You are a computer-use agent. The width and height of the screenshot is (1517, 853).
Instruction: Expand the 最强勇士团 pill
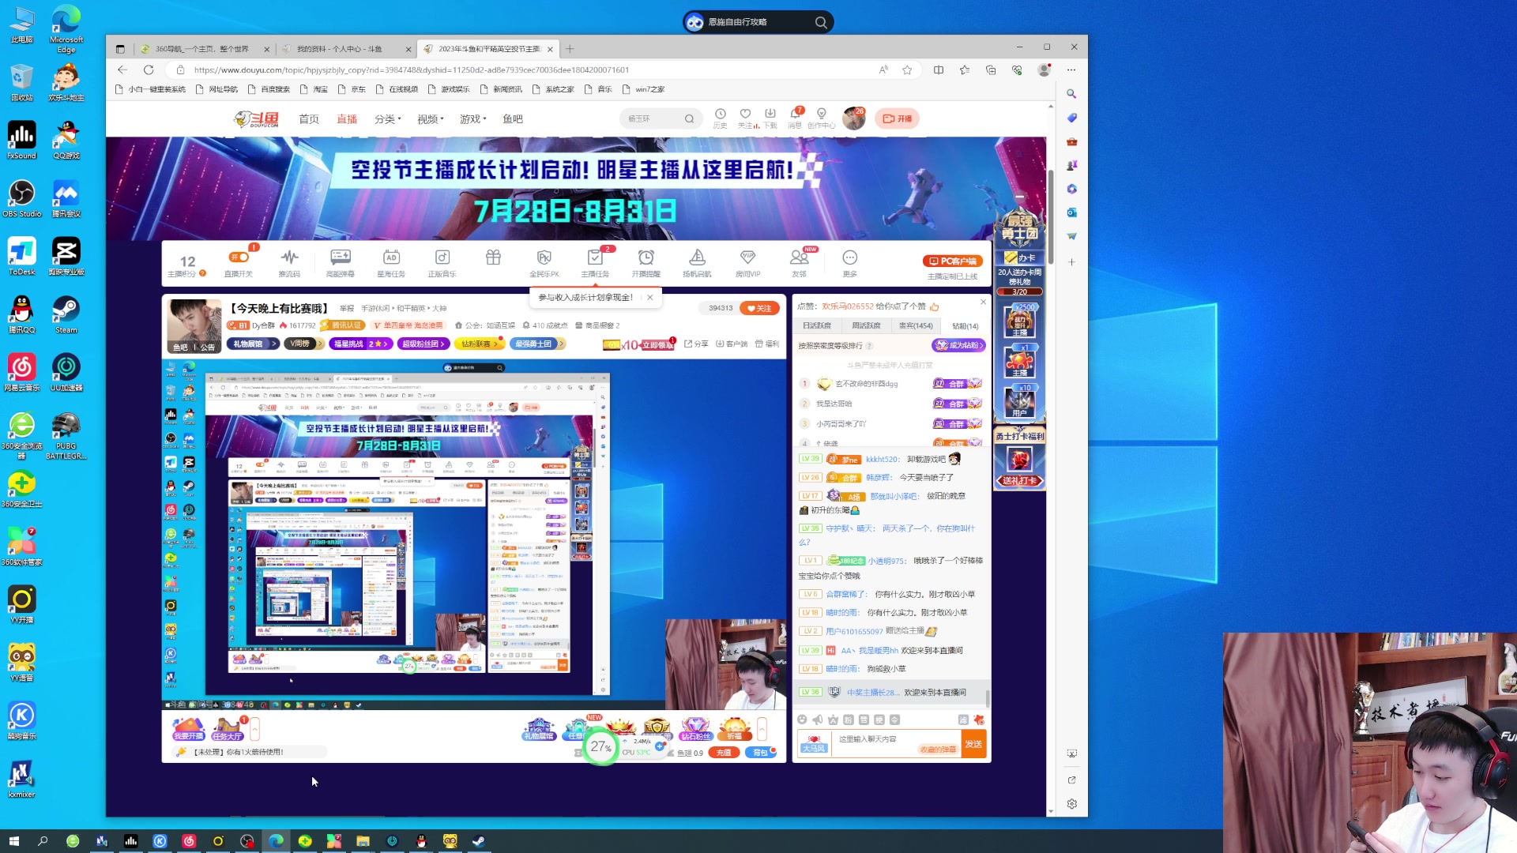click(537, 344)
